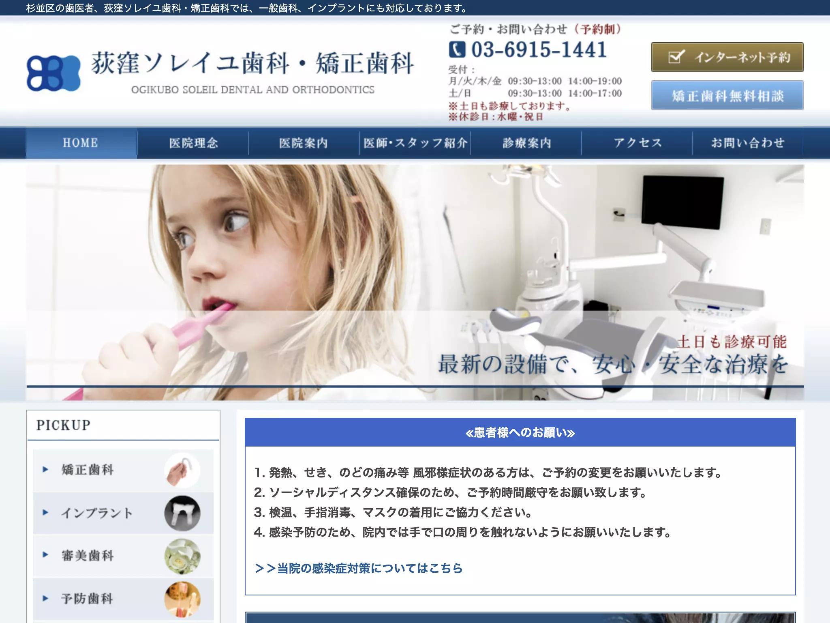
Task: Click OGIKUBO SOLEIL DENTAL AND ORTHODONTICS subtitle
Action: tap(252, 90)
